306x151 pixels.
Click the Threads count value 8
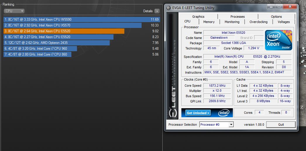click(286, 112)
